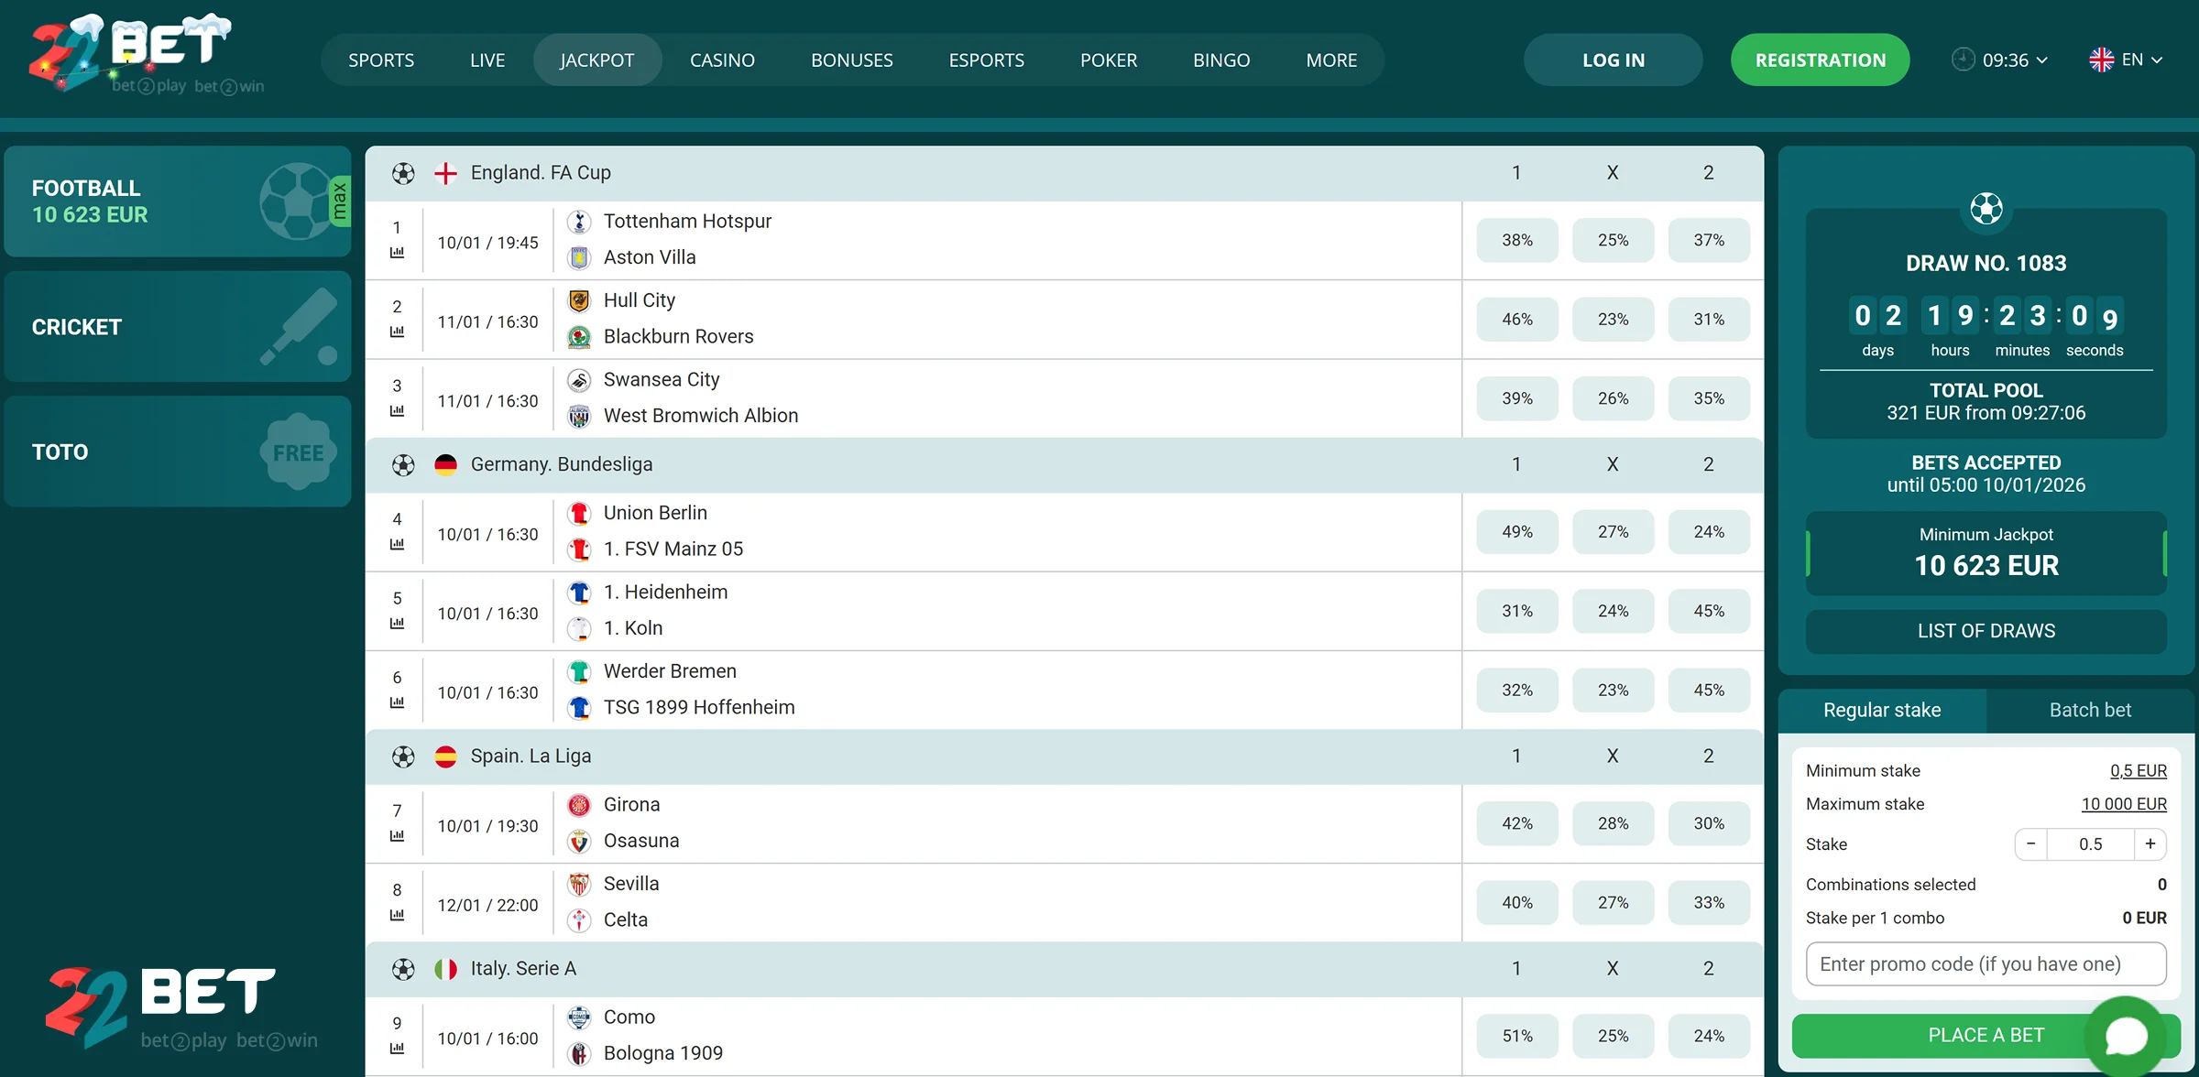The image size is (2199, 1077).
Task: Select the 38% home win for Tottenham Hotspur
Action: click(x=1516, y=239)
